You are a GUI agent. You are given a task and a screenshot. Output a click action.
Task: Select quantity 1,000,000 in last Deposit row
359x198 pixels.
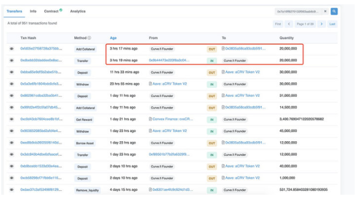tap(288, 178)
